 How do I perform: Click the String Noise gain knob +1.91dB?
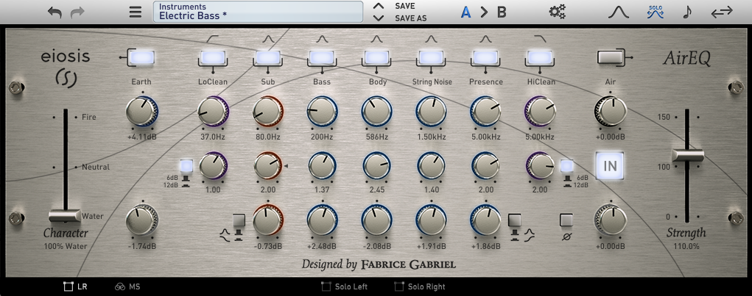pyautogui.click(x=432, y=220)
